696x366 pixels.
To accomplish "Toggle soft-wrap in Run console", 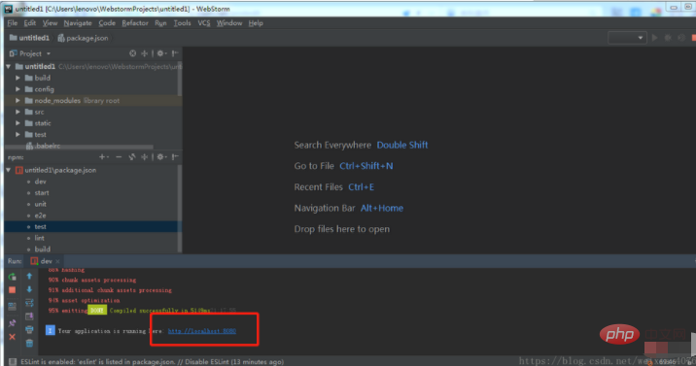I will (x=29, y=303).
